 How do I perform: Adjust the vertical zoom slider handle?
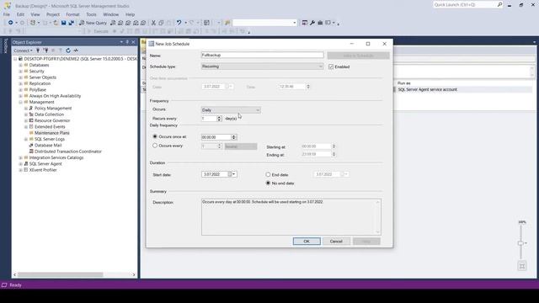(x=520, y=243)
